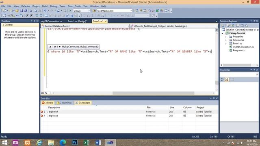Switch to the Form1.cs [Design] tab

pos(77,21)
